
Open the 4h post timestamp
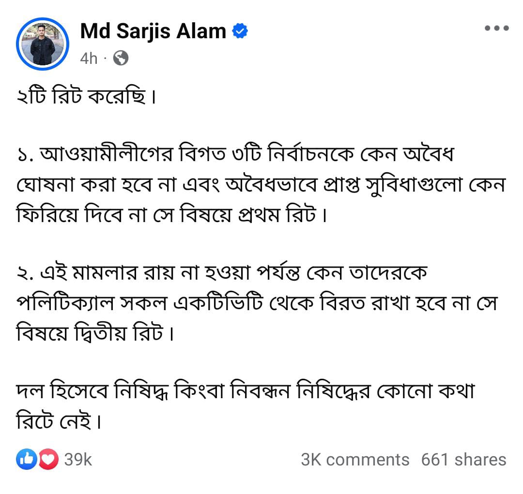pyautogui.click(x=89, y=59)
